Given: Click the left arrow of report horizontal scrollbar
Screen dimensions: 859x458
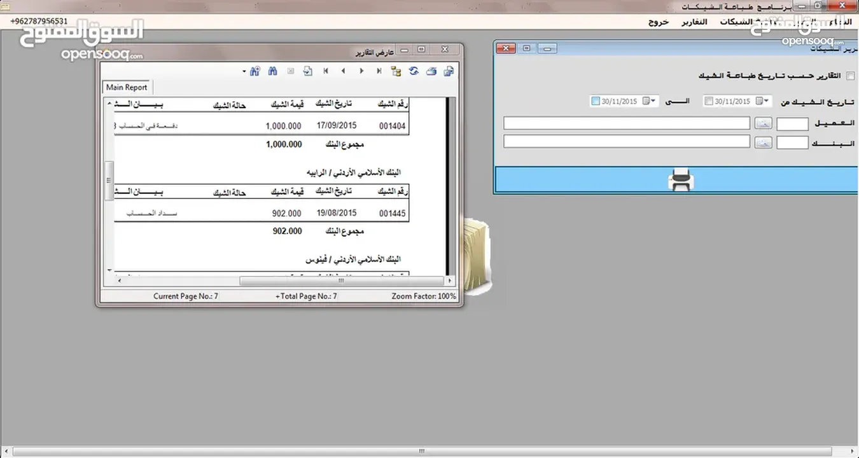Looking at the screenshot, I should point(118,281).
